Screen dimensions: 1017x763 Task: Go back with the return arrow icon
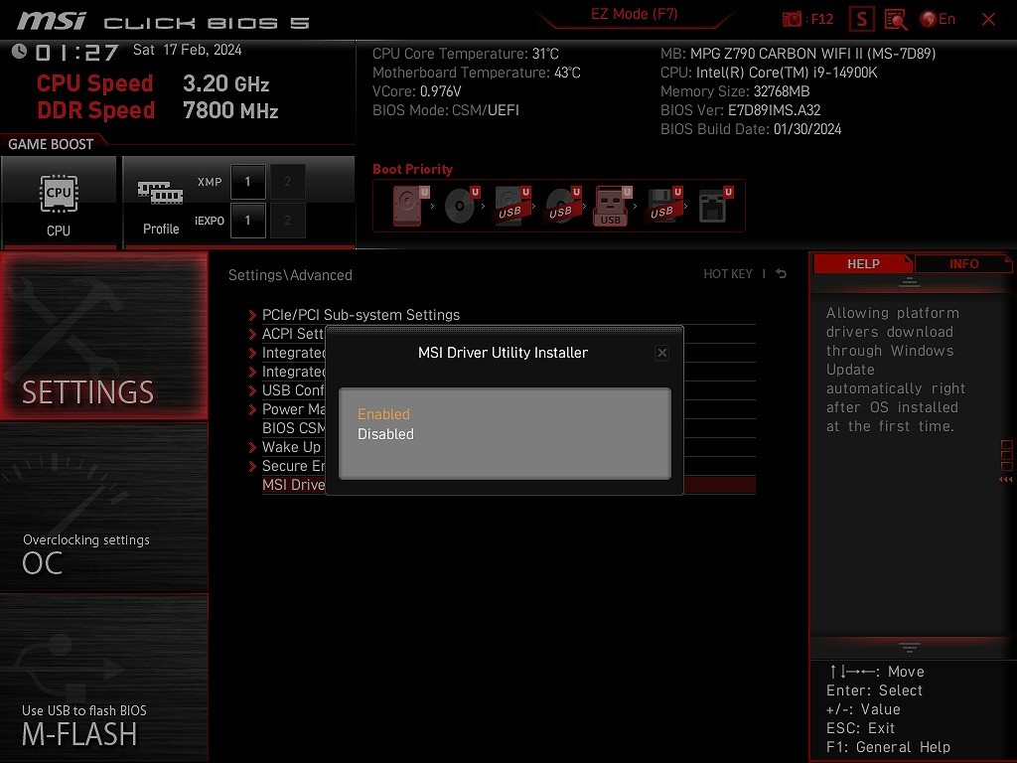(x=782, y=274)
